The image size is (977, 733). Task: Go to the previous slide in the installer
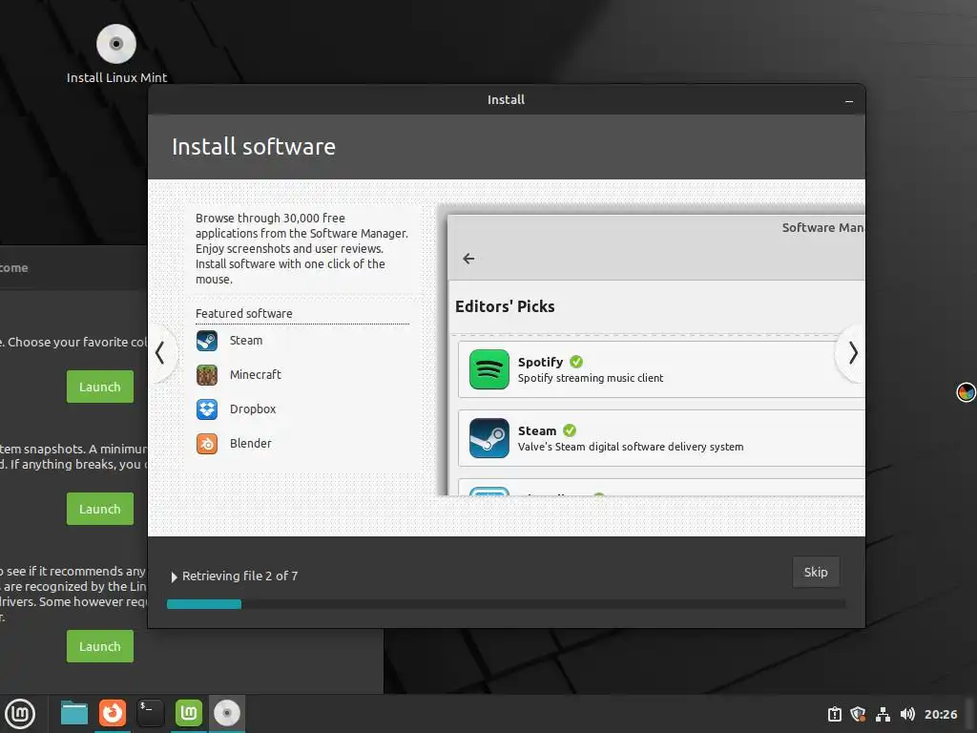pos(160,353)
